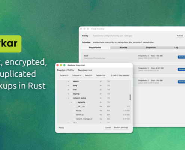
Task: Click the keyring folder name
Action: [76, 94]
